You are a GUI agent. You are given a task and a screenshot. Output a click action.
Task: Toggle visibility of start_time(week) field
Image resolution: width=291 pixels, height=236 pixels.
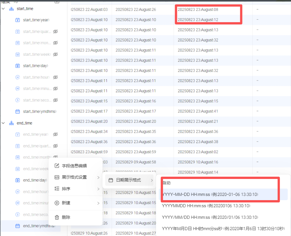tap(55, 54)
